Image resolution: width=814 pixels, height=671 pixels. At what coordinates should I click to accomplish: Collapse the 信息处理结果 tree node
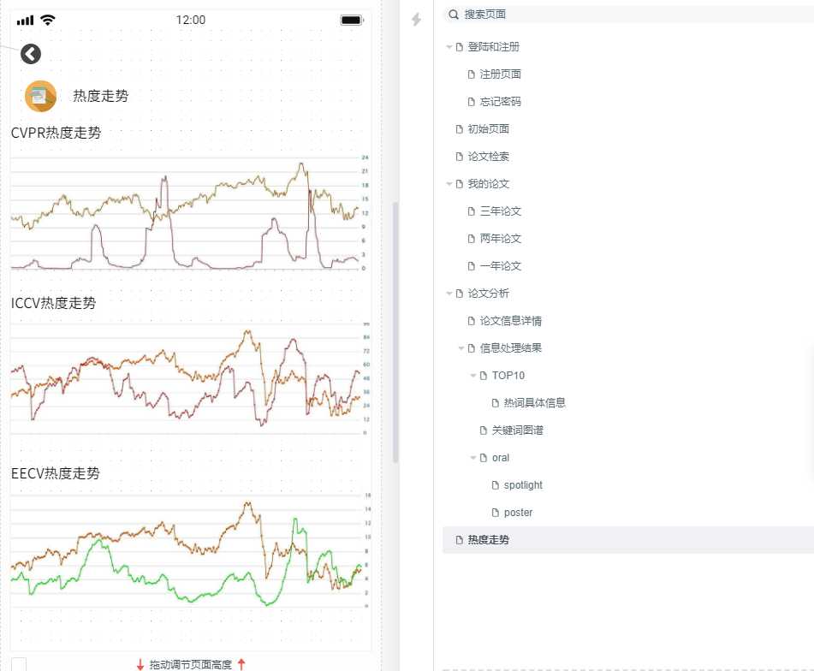(x=461, y=348)
